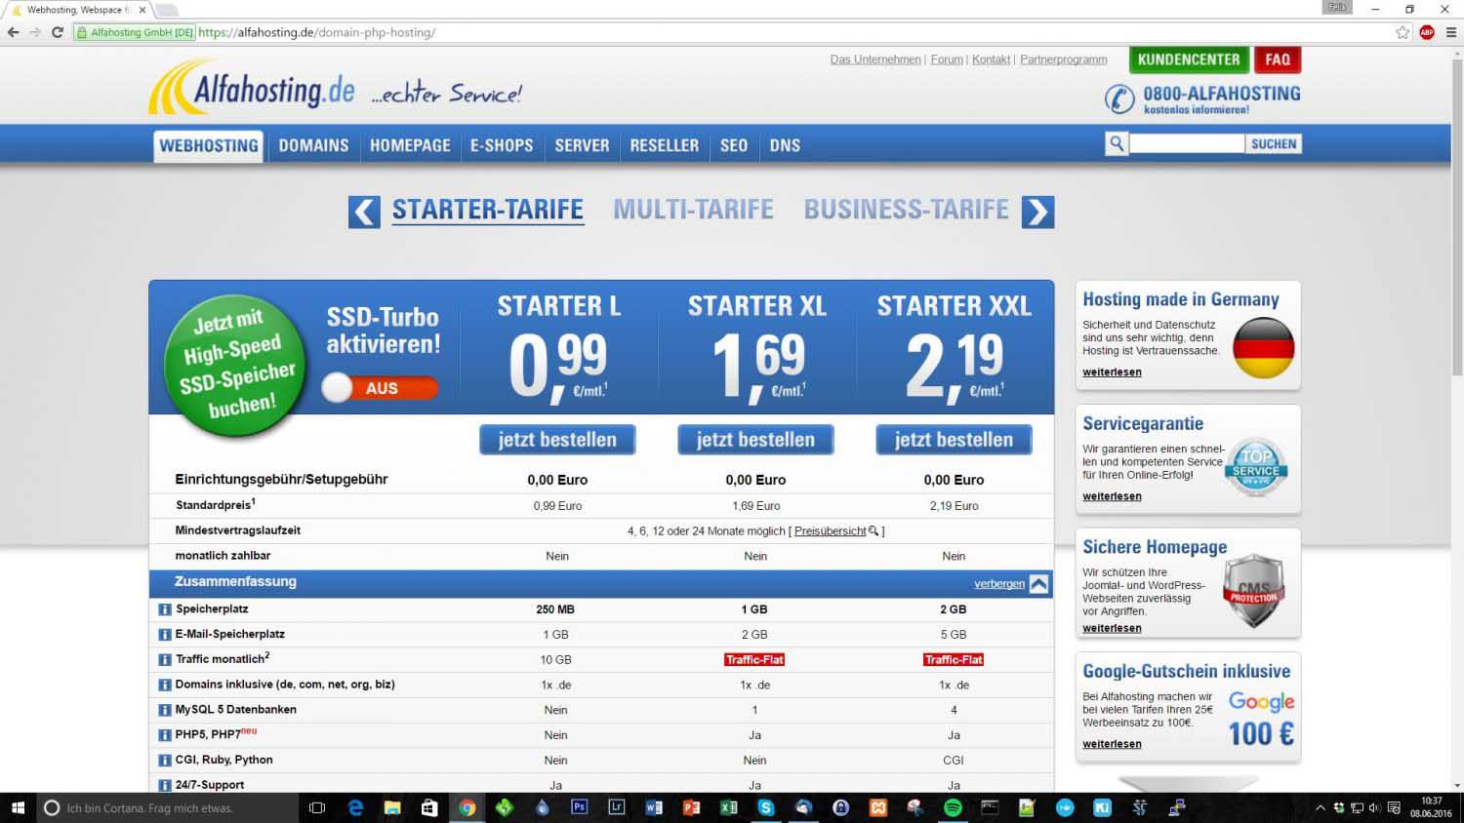Click the info icon next to Traffic monatlich
This screenshot has height=823, width=1464.
[x=165, y=660]
